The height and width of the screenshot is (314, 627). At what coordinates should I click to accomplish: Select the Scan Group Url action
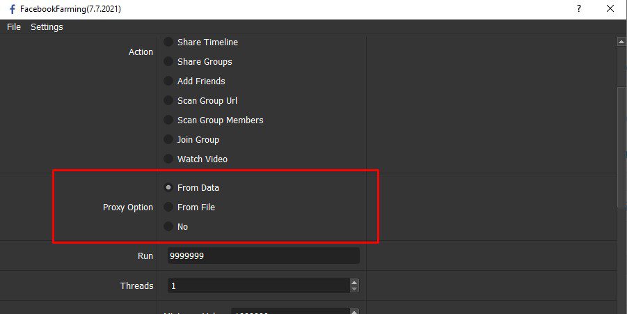click(200, 100)
